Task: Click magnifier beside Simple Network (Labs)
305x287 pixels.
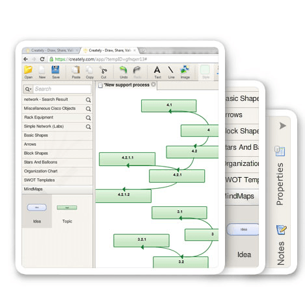Action: tap(88, 127)
